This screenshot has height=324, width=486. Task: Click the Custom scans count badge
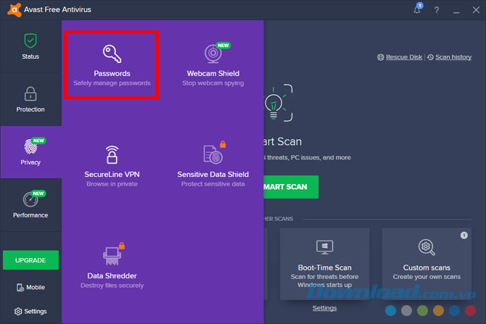(x=464, y=236)
